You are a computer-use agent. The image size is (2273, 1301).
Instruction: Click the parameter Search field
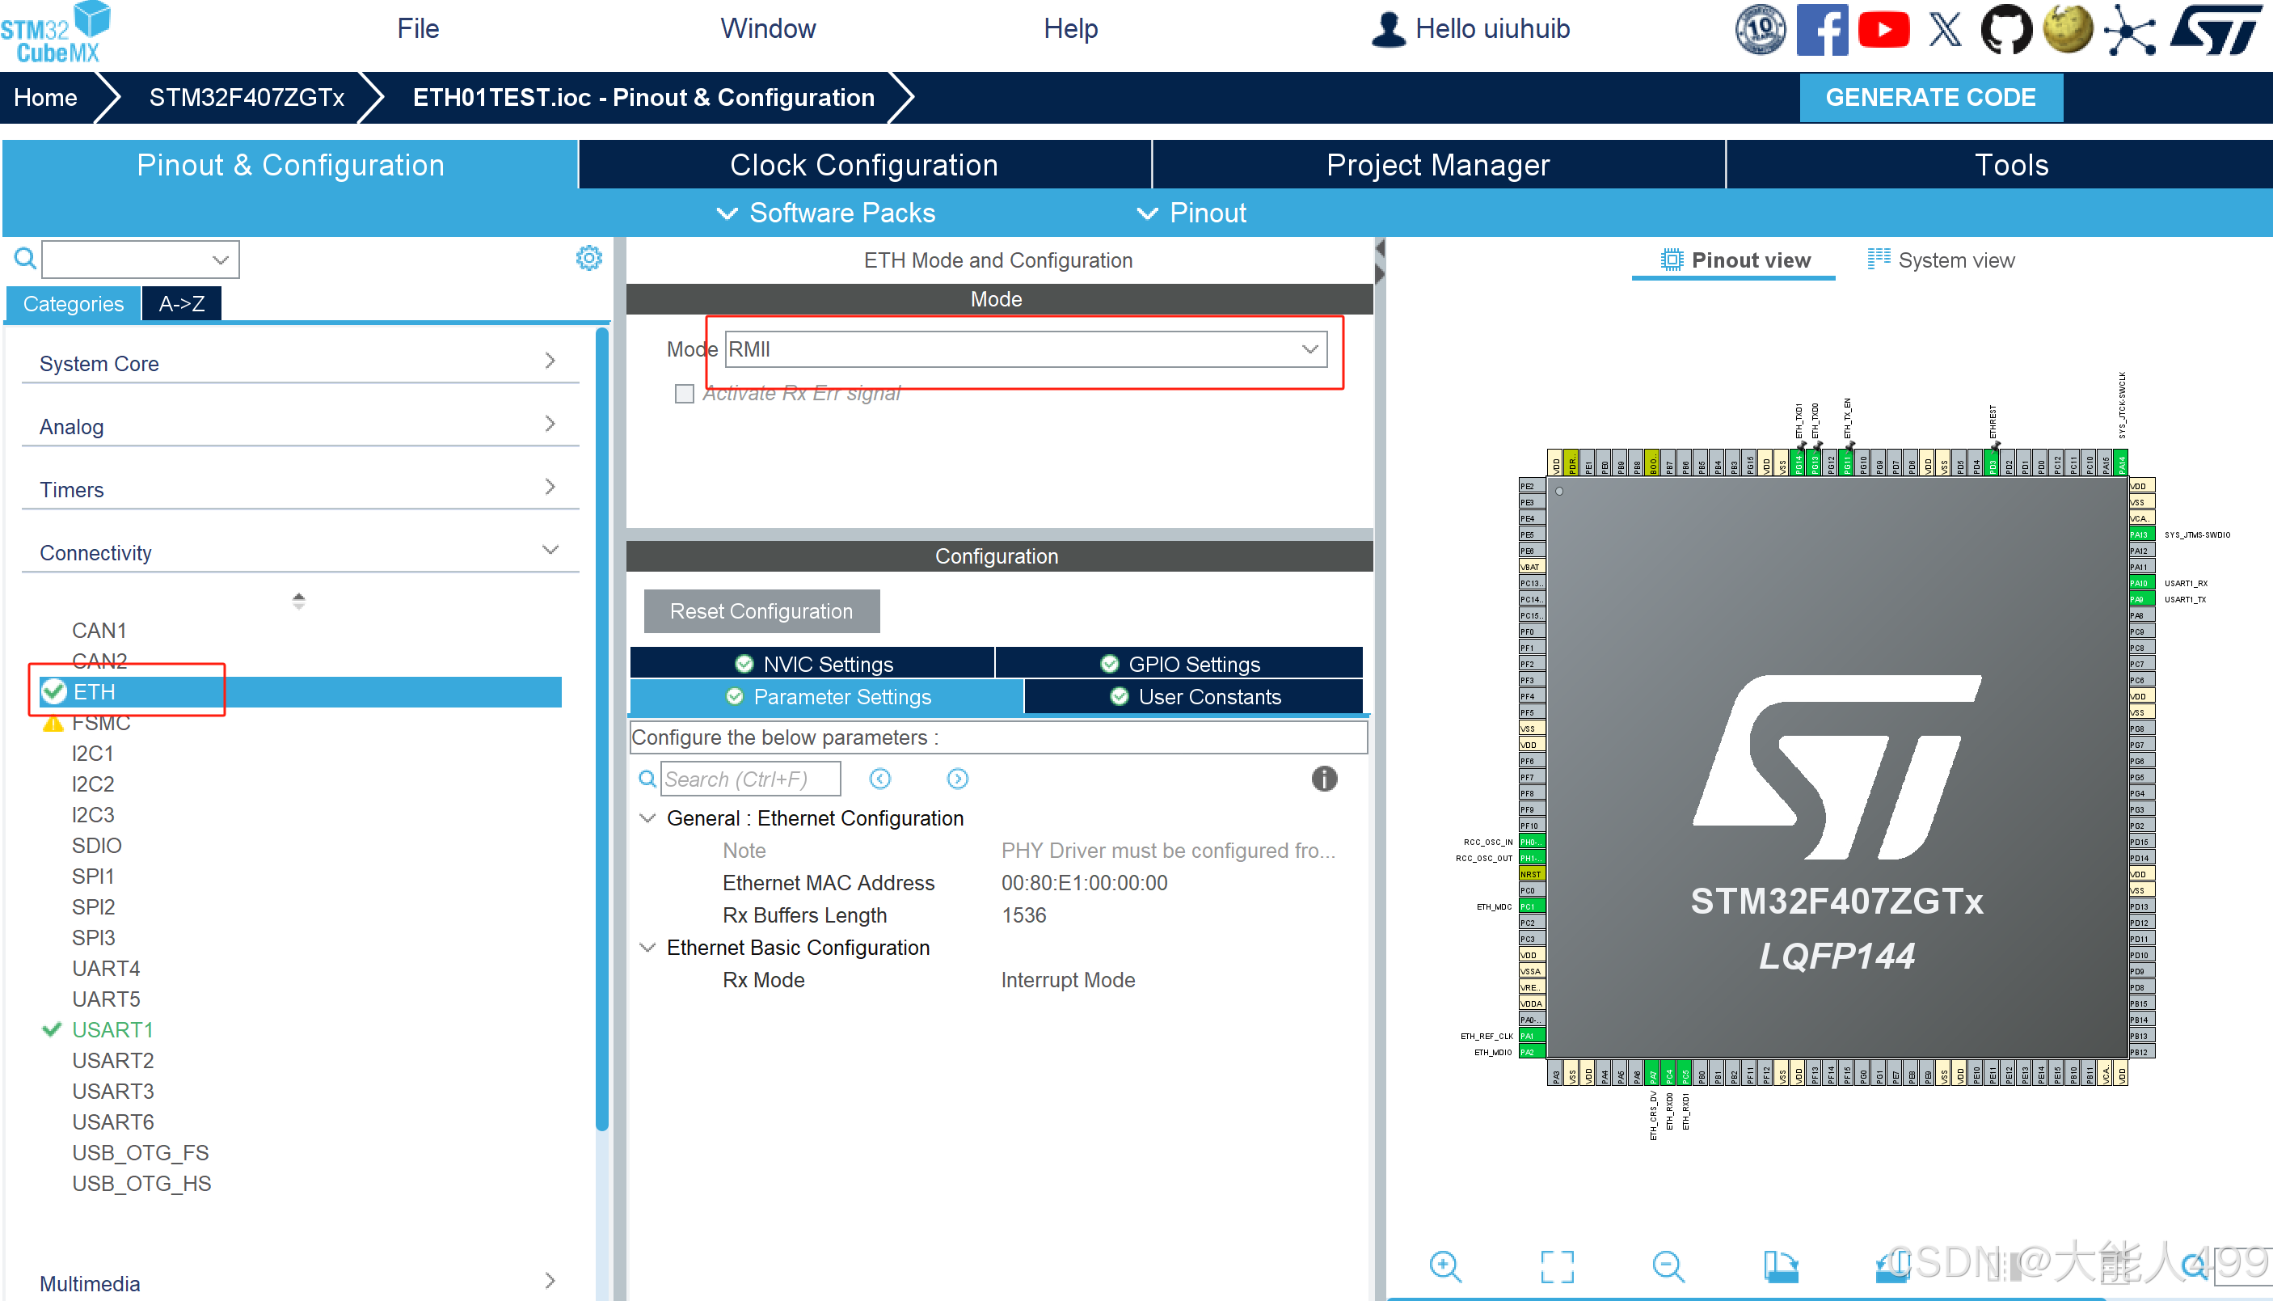[749, 779]
